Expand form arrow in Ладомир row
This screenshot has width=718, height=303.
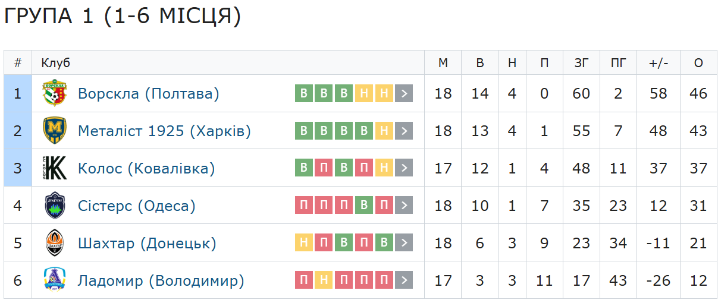pyautogui.click(x=404, y=280)
